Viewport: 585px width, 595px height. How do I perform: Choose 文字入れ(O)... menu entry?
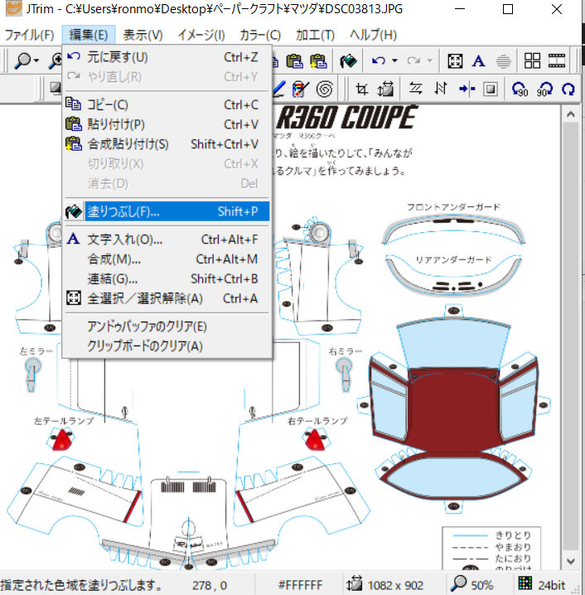pyautogui.click(x=167, y=239)
